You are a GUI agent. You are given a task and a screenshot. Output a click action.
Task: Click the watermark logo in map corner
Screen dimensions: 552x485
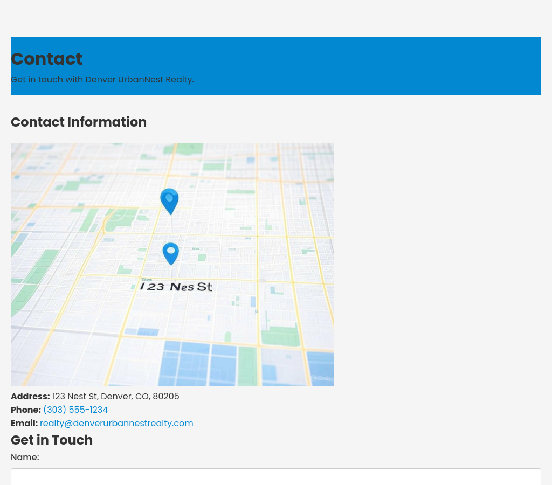pyautogui.click(x=321, y=378)
